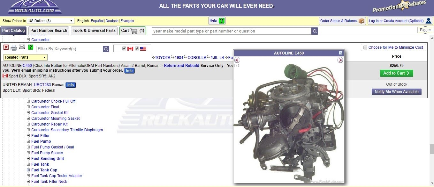Viewport: 434px width, 187px height.
Task: Expand the Fuel Filter node
Action: pos(28,136)
